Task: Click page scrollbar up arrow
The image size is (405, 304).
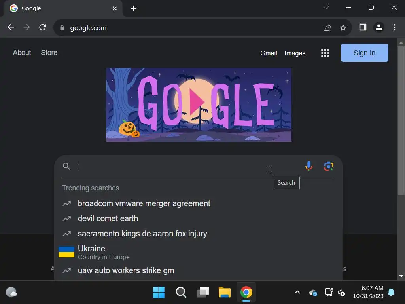Action: (x=401, y=42)
